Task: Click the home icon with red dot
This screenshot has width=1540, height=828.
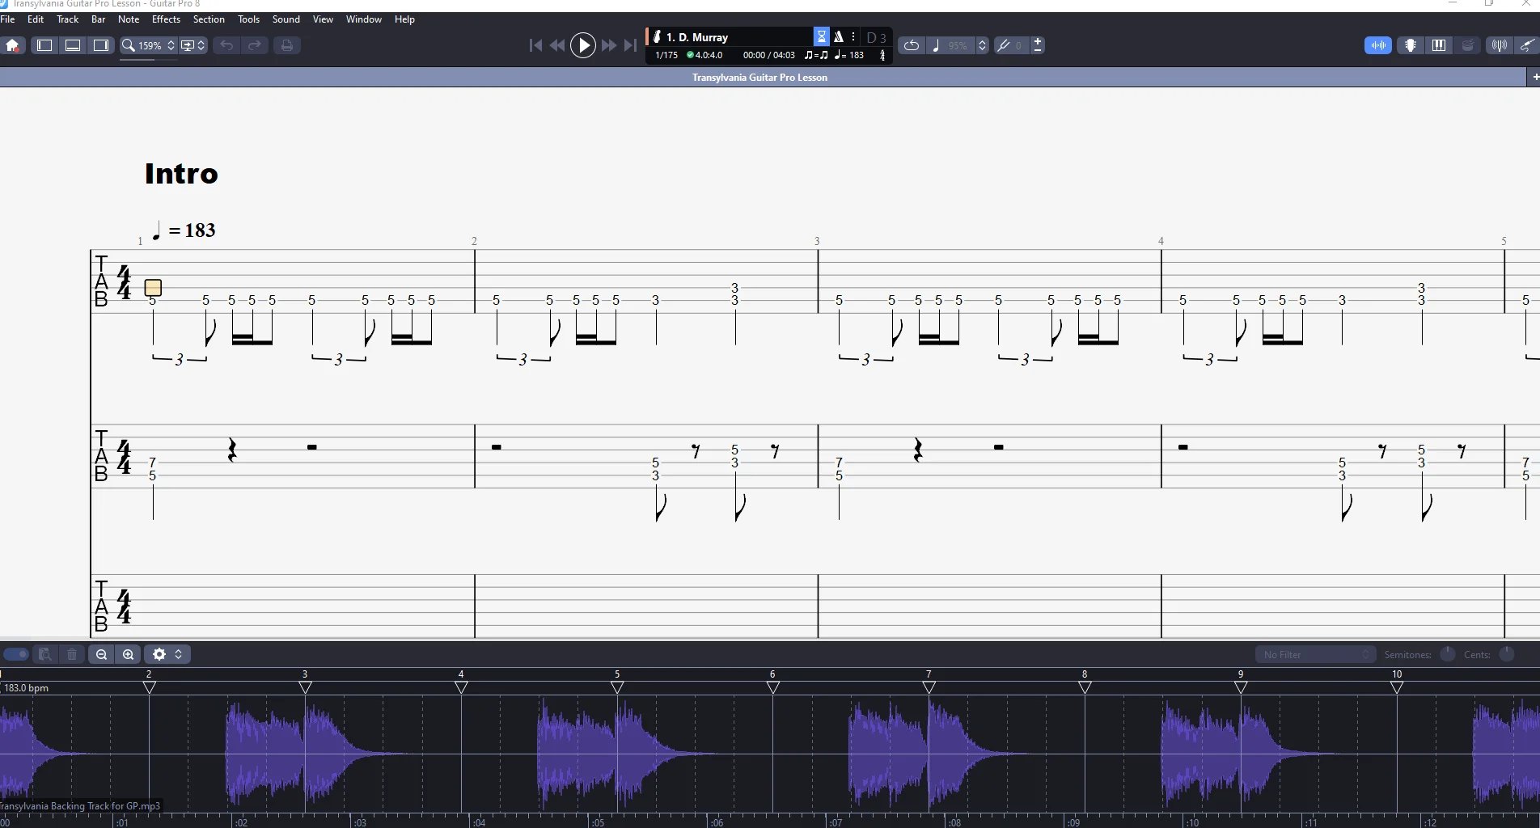Action: 13,45
